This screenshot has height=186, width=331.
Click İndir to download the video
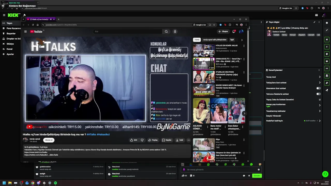[x=179, y=140]
